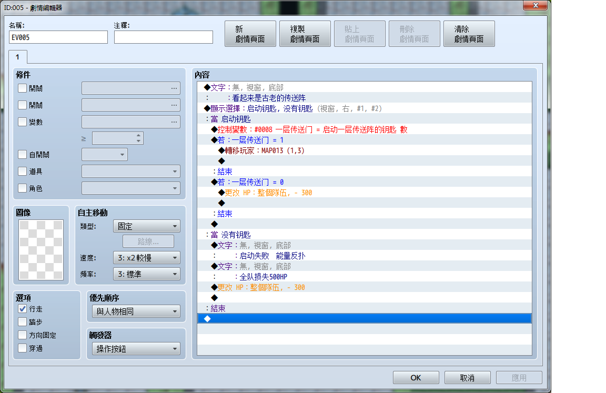Check the 方向固定 option

click(23, 335)
